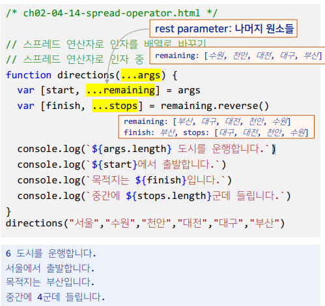Click the filename comment ch02-04-14-spread-operator.html
The width and height of the screenshot is (325, 306).
[x=111, y=13]
